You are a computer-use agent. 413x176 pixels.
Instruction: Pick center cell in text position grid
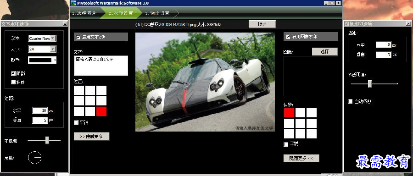click(x=90, y=101)
